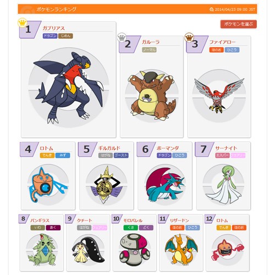Open the ボーマンダ name link
Viewport: 275px width, 275px height.
pyautogui.click(x=168, y=148)
